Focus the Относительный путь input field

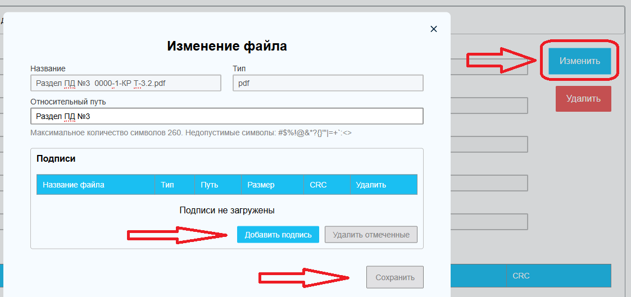pos(226,116)
